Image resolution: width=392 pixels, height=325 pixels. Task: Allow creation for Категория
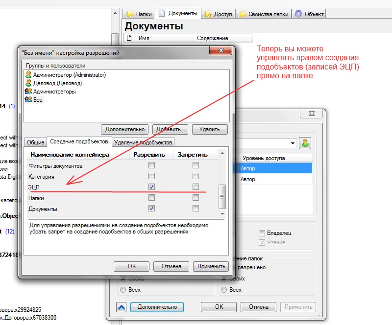(x=151, y=176)
